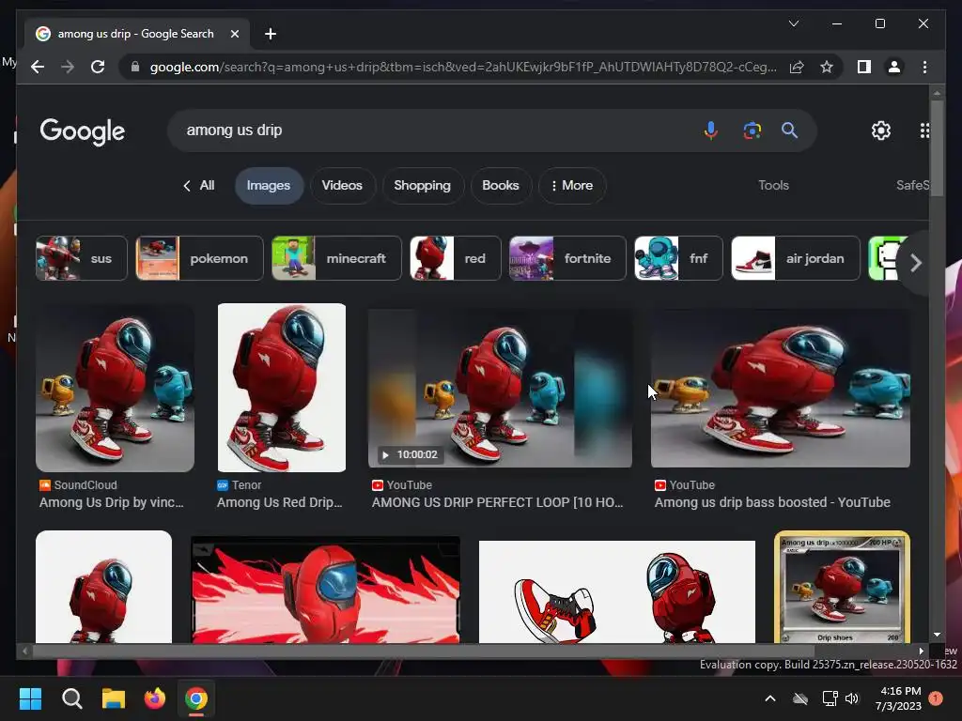
Task: Open the Windows Start menu
Action: pos(30,698)
